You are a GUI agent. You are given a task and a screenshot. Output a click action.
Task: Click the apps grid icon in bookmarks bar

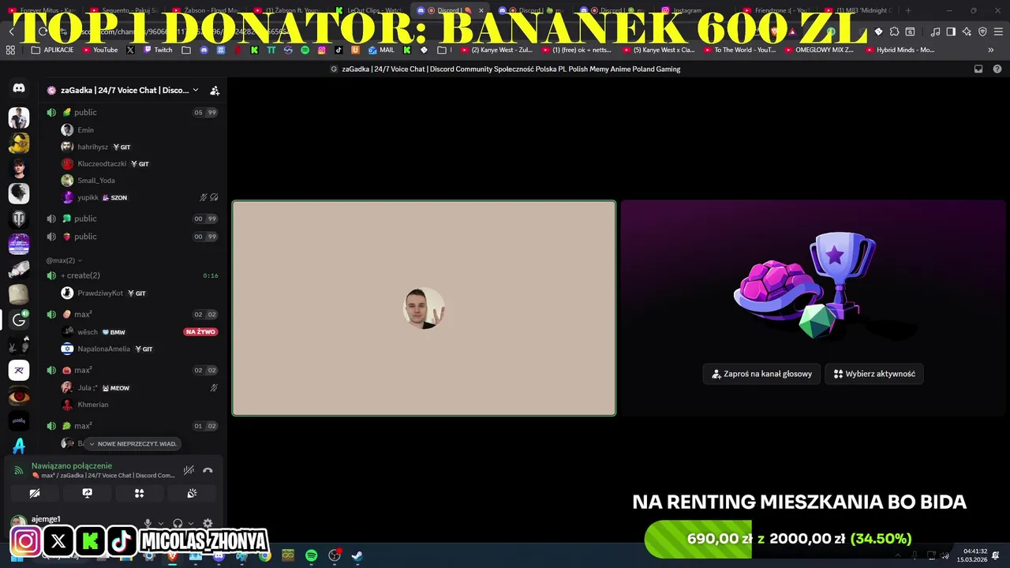pos(10,50)
